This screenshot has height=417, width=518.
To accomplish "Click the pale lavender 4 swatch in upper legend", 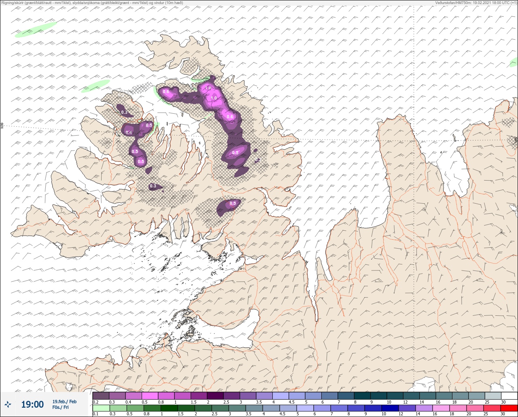I will coord(280,396).
